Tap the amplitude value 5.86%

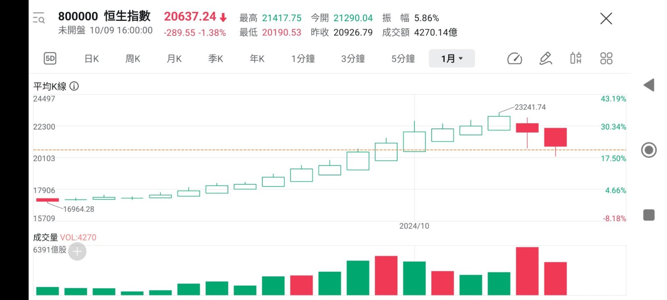tap(426, 18)
